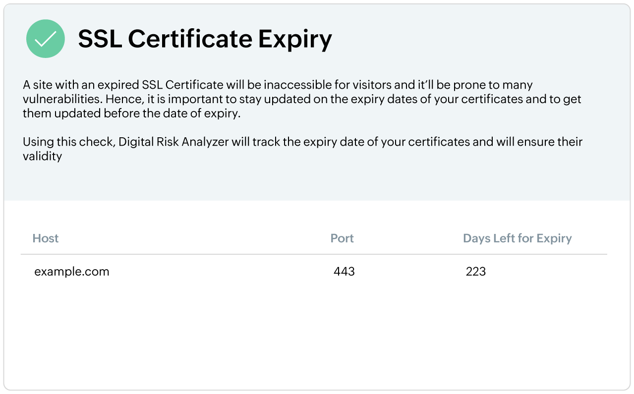634x394 pixels.
Task: Sort by the Port column header
Action: (x=342, y=238)
